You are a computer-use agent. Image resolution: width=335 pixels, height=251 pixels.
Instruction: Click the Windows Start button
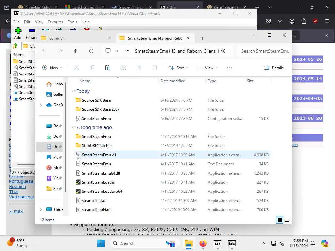pyautogui.click(x=101, y=243)
